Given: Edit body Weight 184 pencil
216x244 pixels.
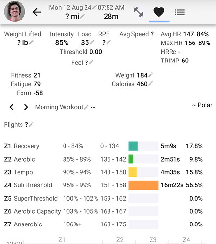Looking at the screenshot, I should click(x=151, y=75).
